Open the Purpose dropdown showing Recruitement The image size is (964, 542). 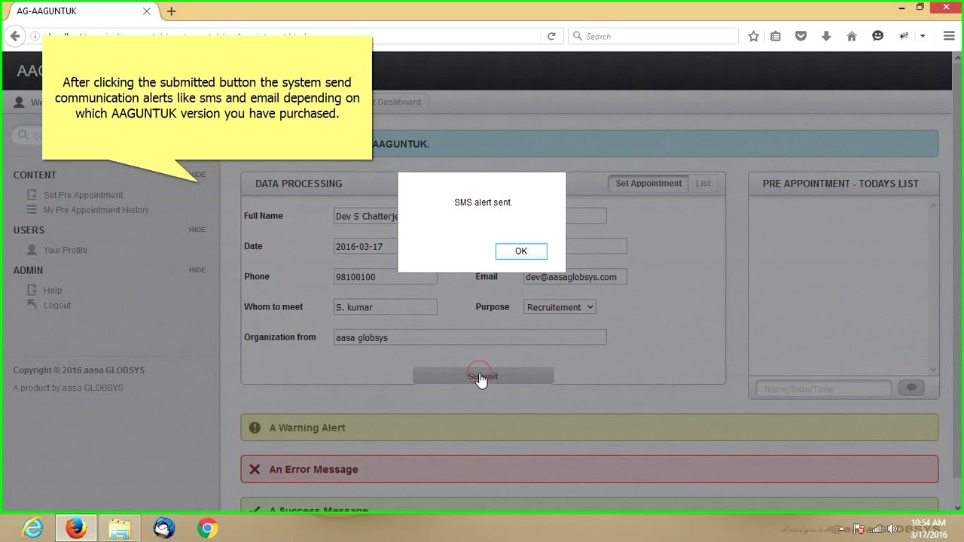(x=560, y=307)
